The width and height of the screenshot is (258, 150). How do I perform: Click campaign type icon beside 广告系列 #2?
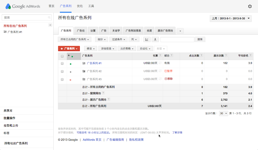84,71
